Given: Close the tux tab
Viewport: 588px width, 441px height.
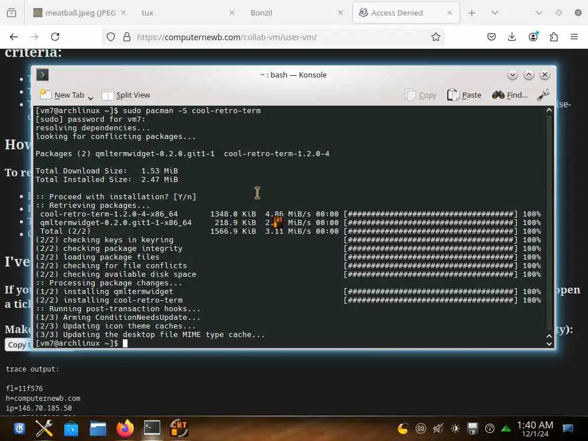Looking at the screenshot, I should click(x=232, y=13).
